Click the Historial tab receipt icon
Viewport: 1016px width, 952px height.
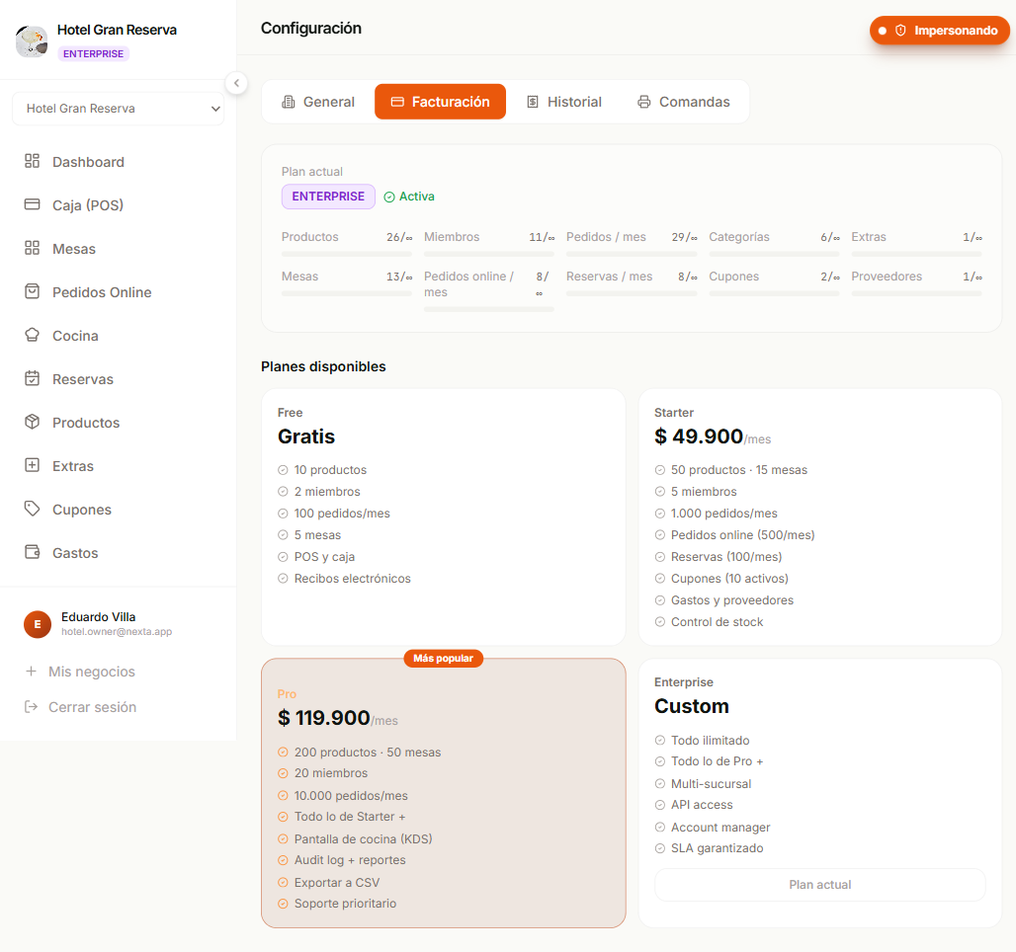(533, 102)
